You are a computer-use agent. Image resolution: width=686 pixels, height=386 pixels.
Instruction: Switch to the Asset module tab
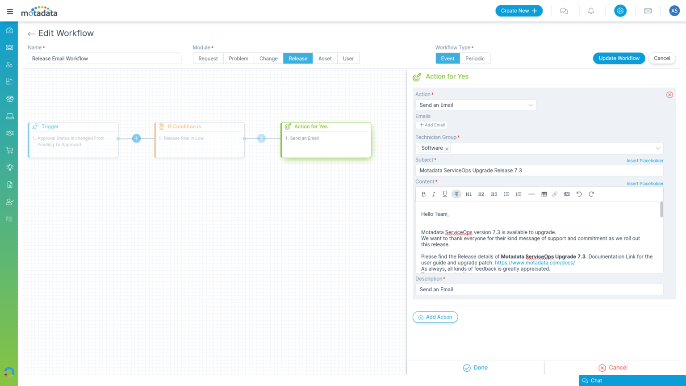click(x=325, y=58)
